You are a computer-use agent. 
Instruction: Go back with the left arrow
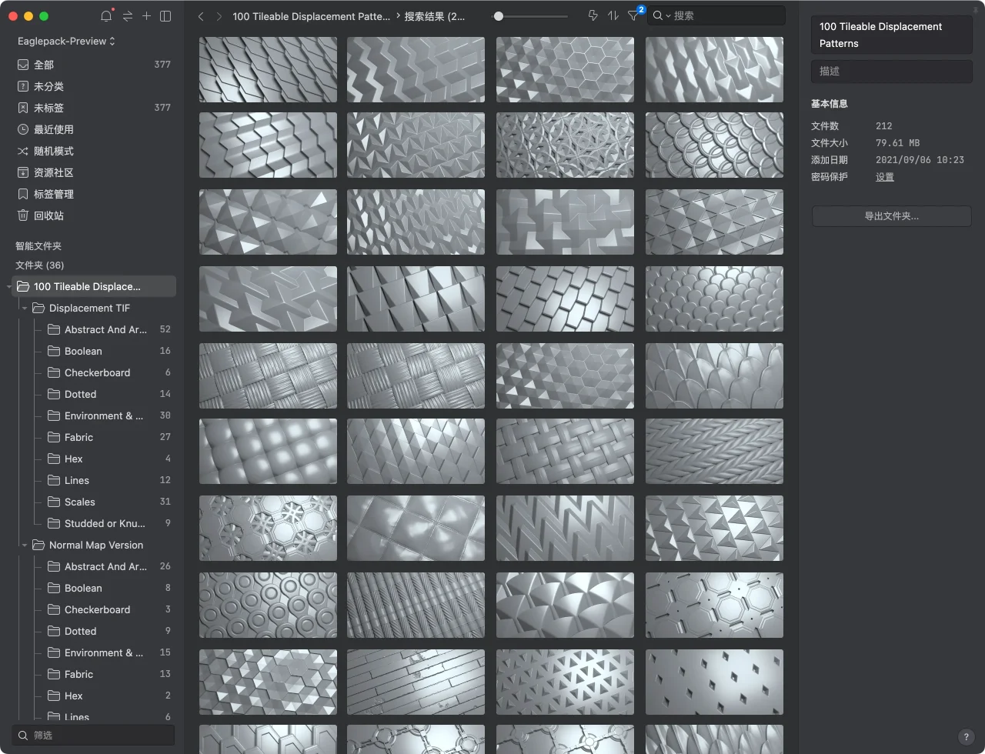click(x=201, y=16)
